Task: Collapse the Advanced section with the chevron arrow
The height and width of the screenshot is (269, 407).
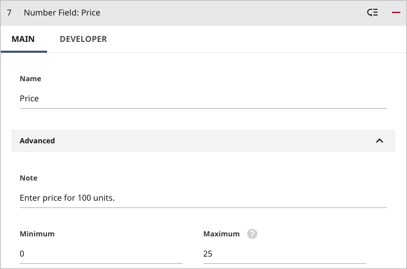Action: tap(380, 141)
